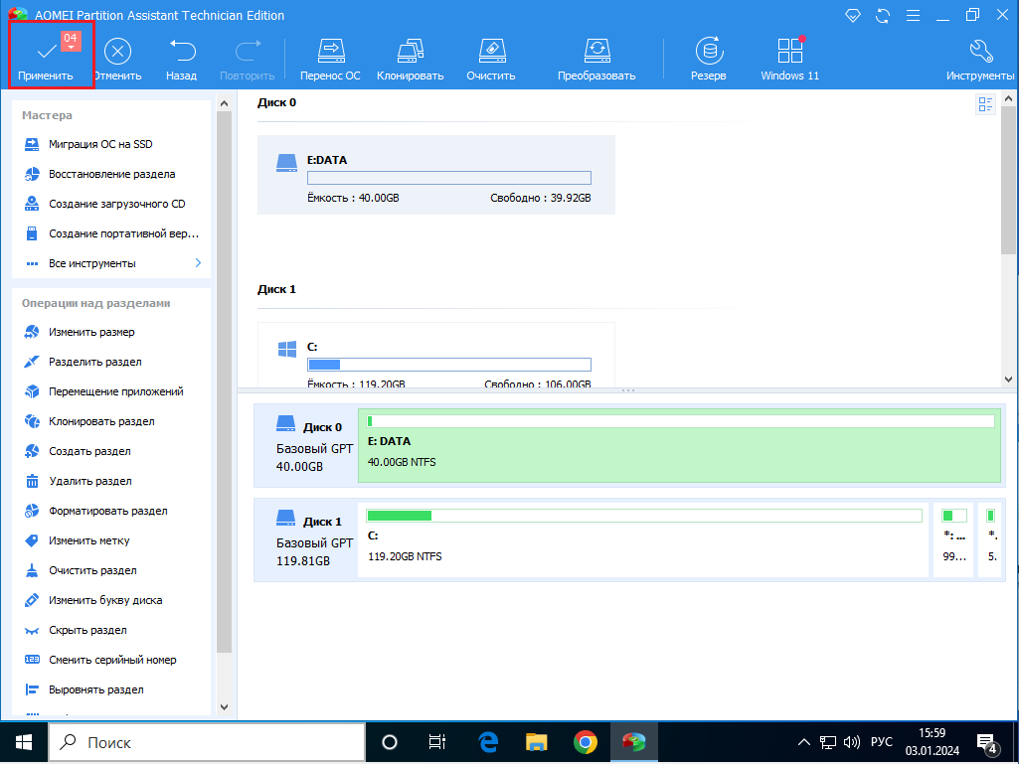This screenshot has width=1019, height=764.
Task: Open Windows 11 check tool
Action: pos(789,60)
